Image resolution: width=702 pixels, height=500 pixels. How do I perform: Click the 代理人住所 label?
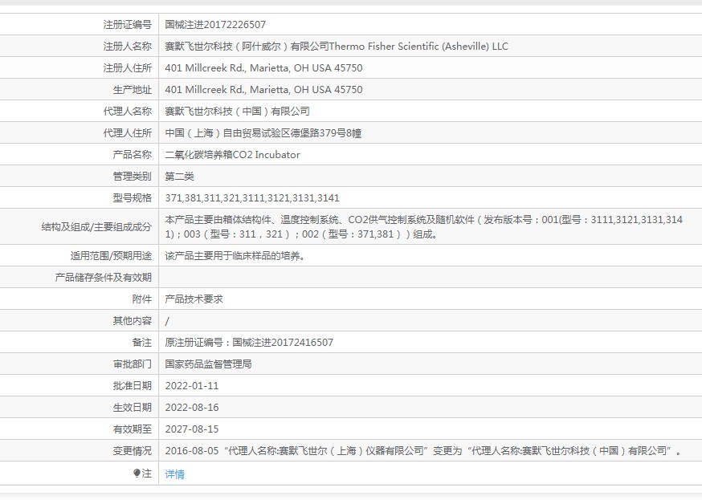point(128,133)
